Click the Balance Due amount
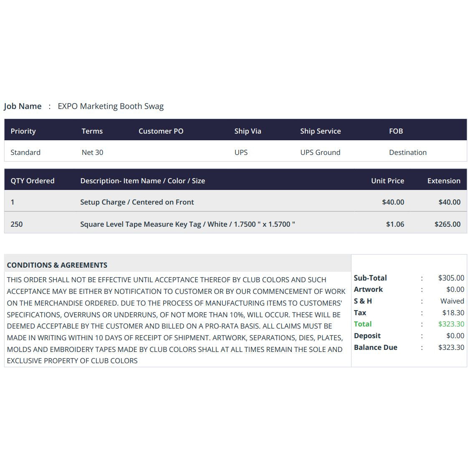The width and height of the screenshot is (468, 468). click(451, 347)
